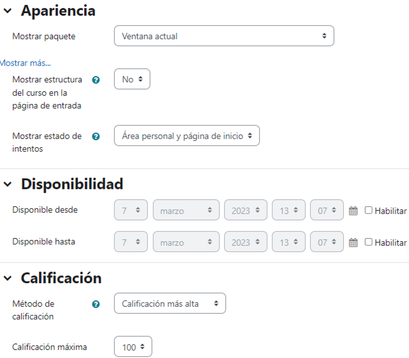This screenshot has height=358, width=409.
Task: Open help for Mostrar estado de intentos
Action: point(96,136)
